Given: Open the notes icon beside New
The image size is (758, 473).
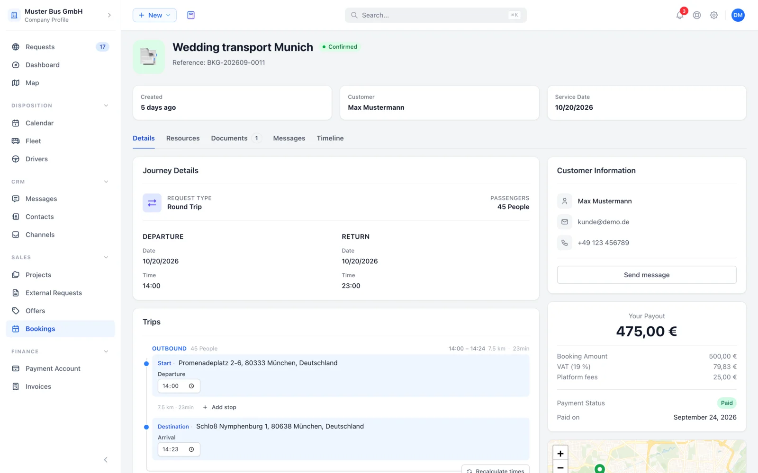Looking at the screenshot, I should [x=191, y=15].
